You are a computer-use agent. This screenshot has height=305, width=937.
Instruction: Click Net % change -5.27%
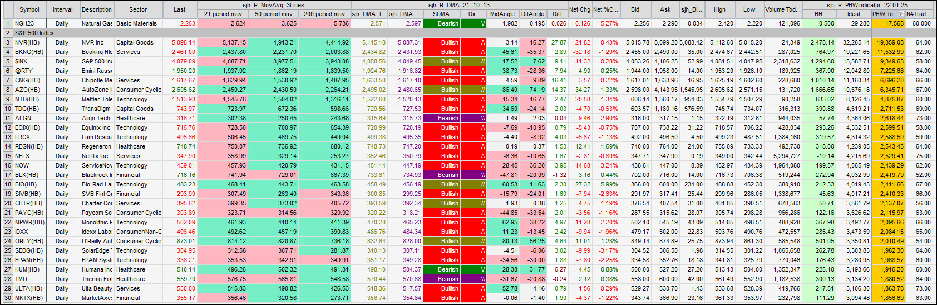[x=605, y=23]
